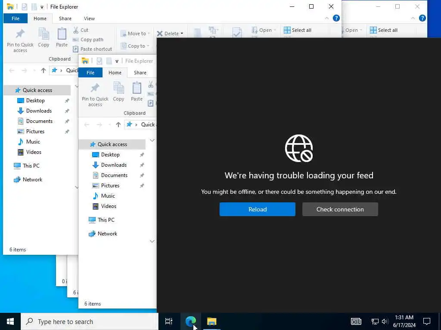441x330 pixels.
Task: Click help icon in rightmost background window
Action: tap(422, 18)
